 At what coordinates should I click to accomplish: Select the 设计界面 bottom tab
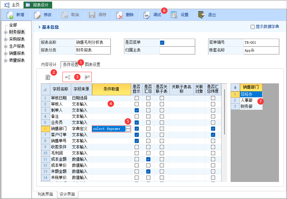pyautogui.click(x=67, y=194)
